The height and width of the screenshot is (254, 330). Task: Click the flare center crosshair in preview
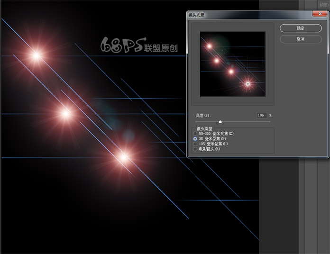pyautogui.click(x=248, y=84)
